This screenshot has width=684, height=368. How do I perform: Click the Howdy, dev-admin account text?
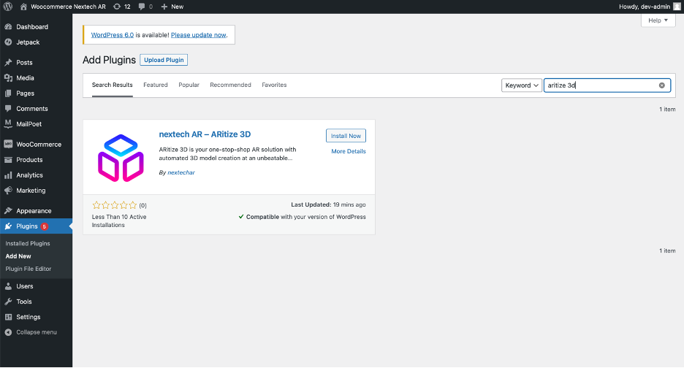645,7
